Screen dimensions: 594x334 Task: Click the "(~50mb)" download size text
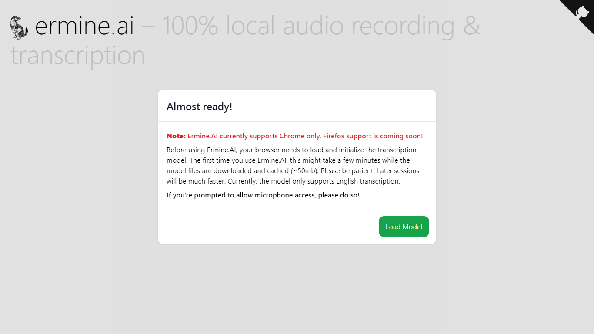click(306, 171)
